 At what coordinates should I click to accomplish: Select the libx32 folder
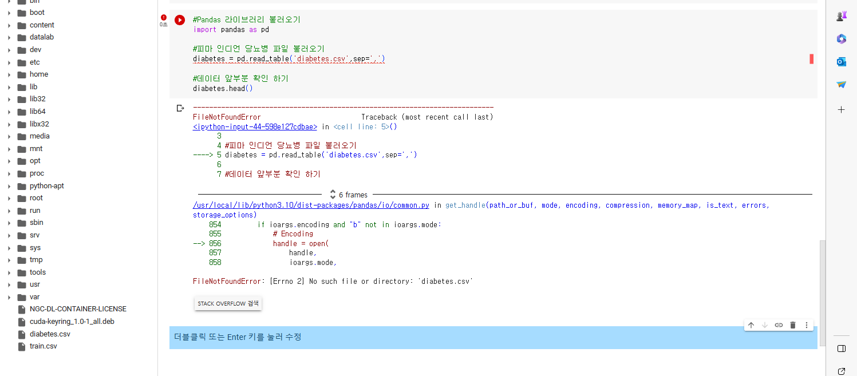40,124
